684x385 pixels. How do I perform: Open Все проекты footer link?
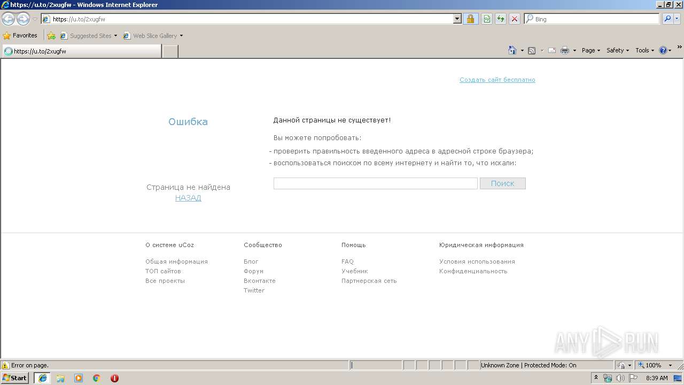coord(165,281)
